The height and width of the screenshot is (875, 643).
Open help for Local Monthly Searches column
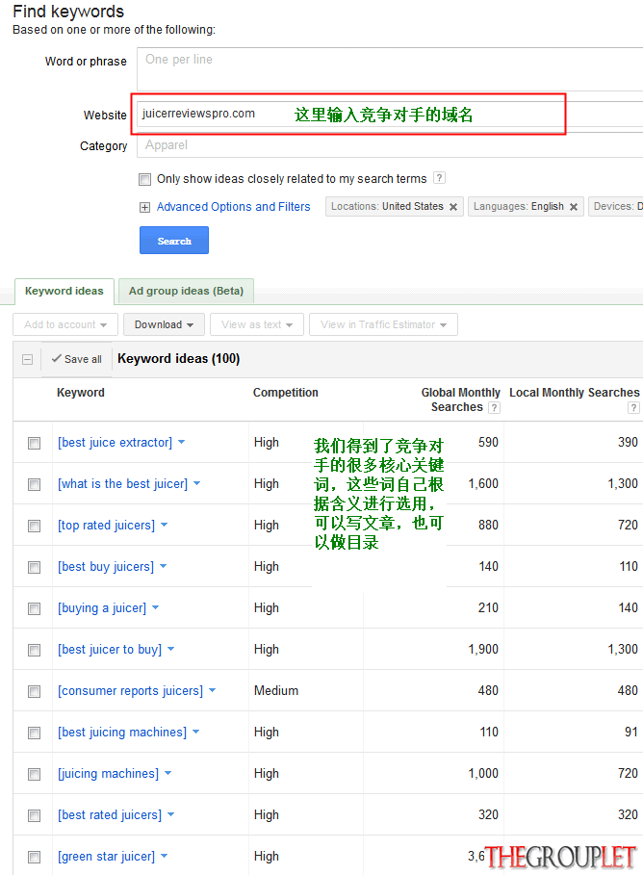click(x=633, y=408)
